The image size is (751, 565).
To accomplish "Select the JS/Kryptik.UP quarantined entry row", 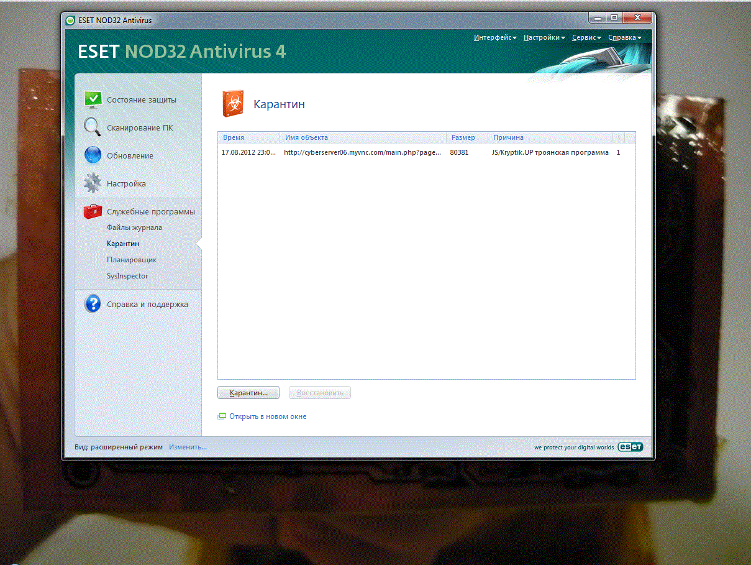I will point(416,152).
